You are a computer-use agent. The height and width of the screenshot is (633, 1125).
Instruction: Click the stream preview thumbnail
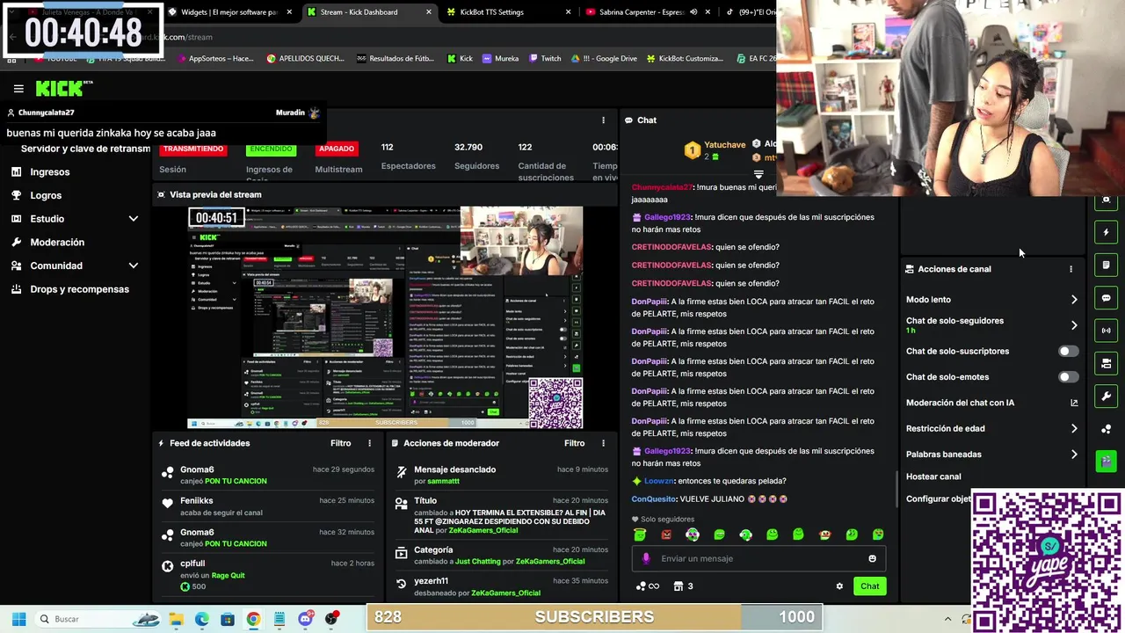point(385,317)
